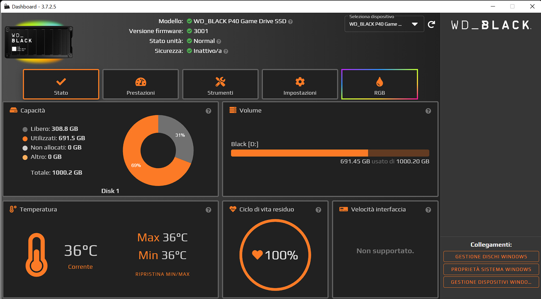This screenshot has height=299, width=541.
Task: Click the 100% life remaining gauge
Action: (275, 255)
